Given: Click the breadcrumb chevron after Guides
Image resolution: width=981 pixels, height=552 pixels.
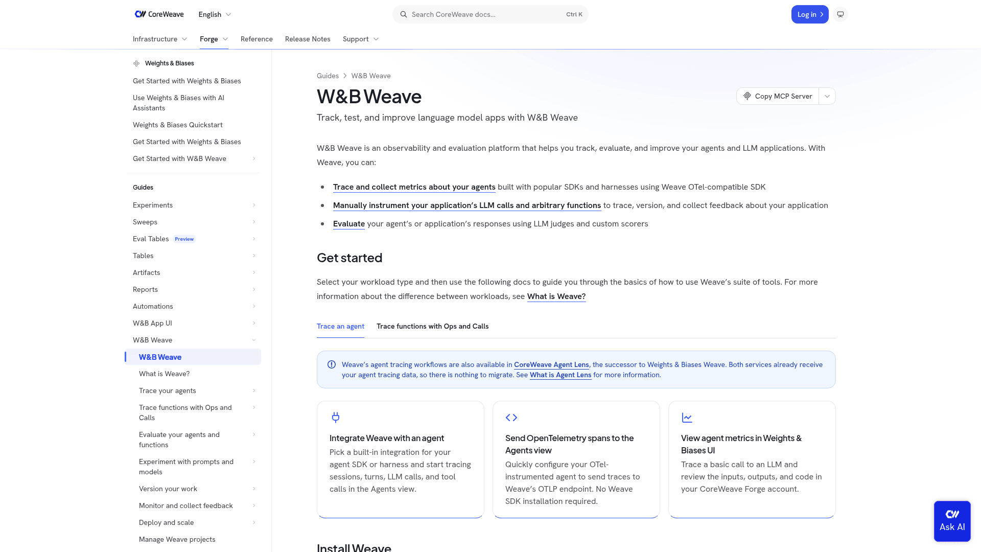Looking at the screenshot, I should pos(345,76).
